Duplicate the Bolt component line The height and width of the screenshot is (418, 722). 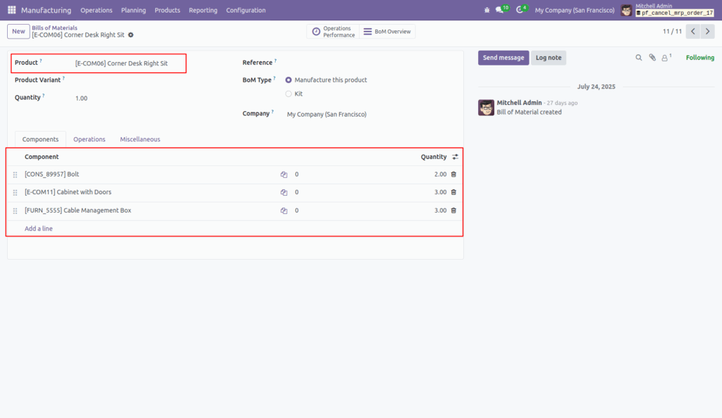(x=283, y=174)
